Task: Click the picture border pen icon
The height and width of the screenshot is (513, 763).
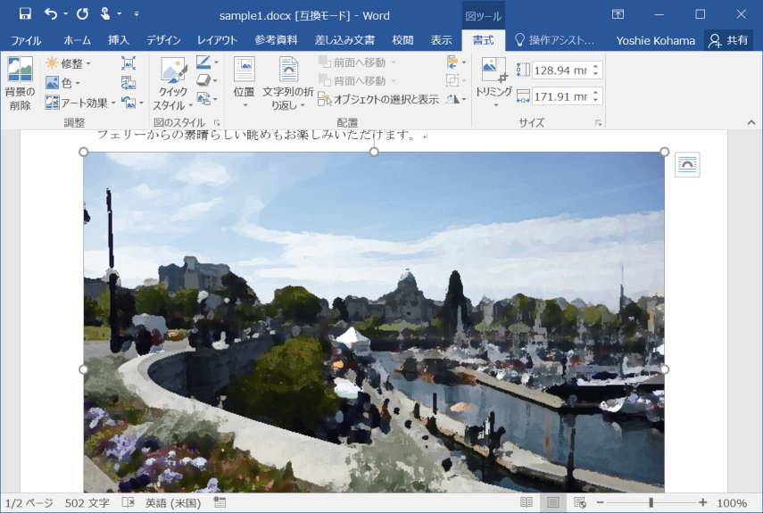Action: coord(203,62)
